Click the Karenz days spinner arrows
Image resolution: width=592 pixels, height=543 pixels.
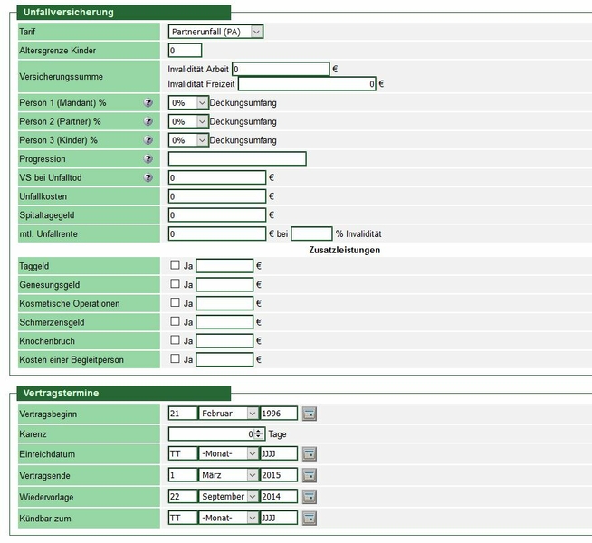point(259,434)
